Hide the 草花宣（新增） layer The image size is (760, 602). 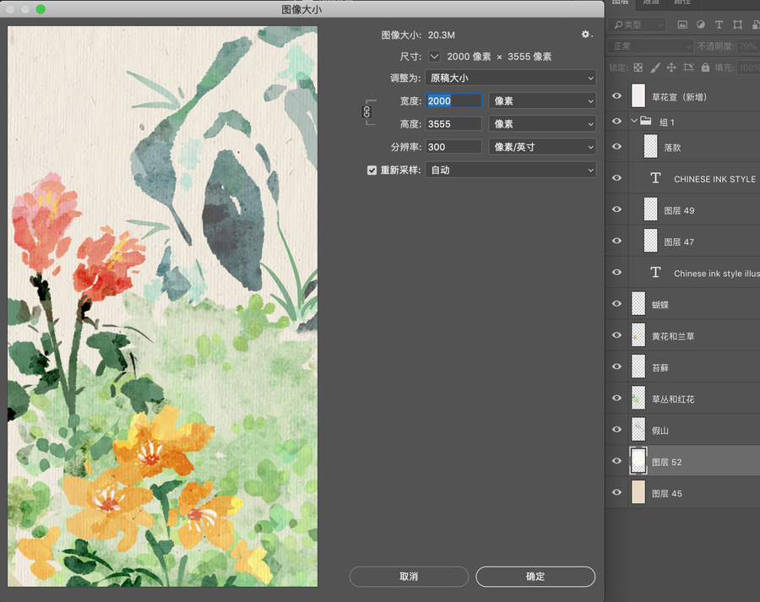pyautogui.click(x=616, y=96)
